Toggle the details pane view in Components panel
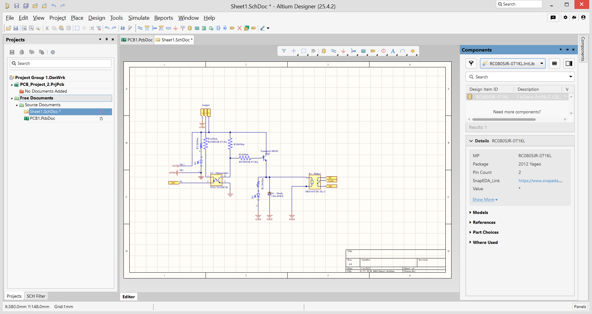 (x=569, y=64)
